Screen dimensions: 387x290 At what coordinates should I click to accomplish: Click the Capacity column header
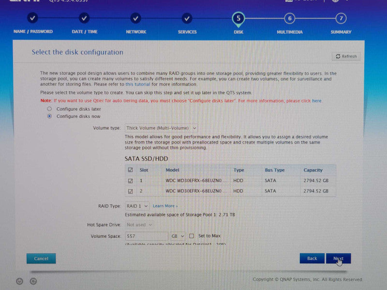tap(313, 170)
